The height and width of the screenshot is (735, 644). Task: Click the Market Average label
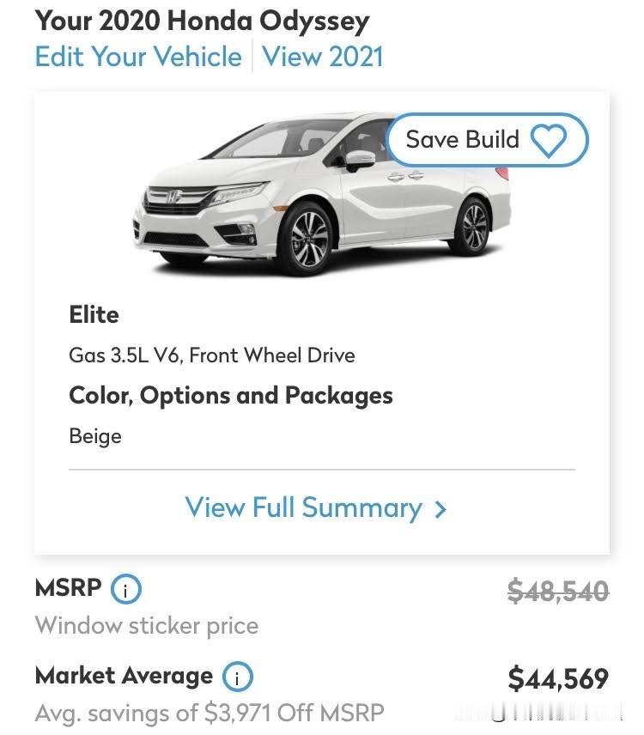coord(124,676)
